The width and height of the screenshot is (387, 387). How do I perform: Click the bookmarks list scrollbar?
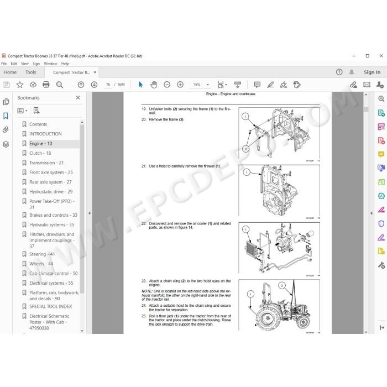click(82, 210)
